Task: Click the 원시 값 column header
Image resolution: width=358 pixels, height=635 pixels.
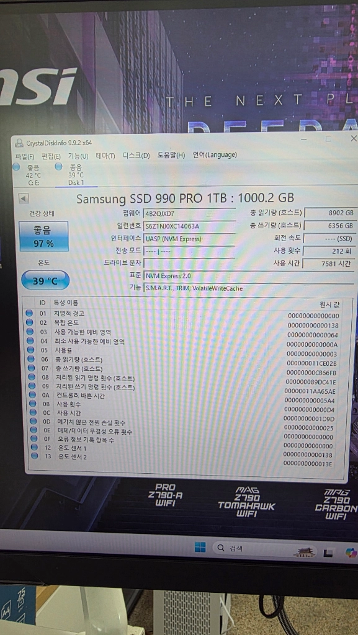Action: [x=329, y=304]
